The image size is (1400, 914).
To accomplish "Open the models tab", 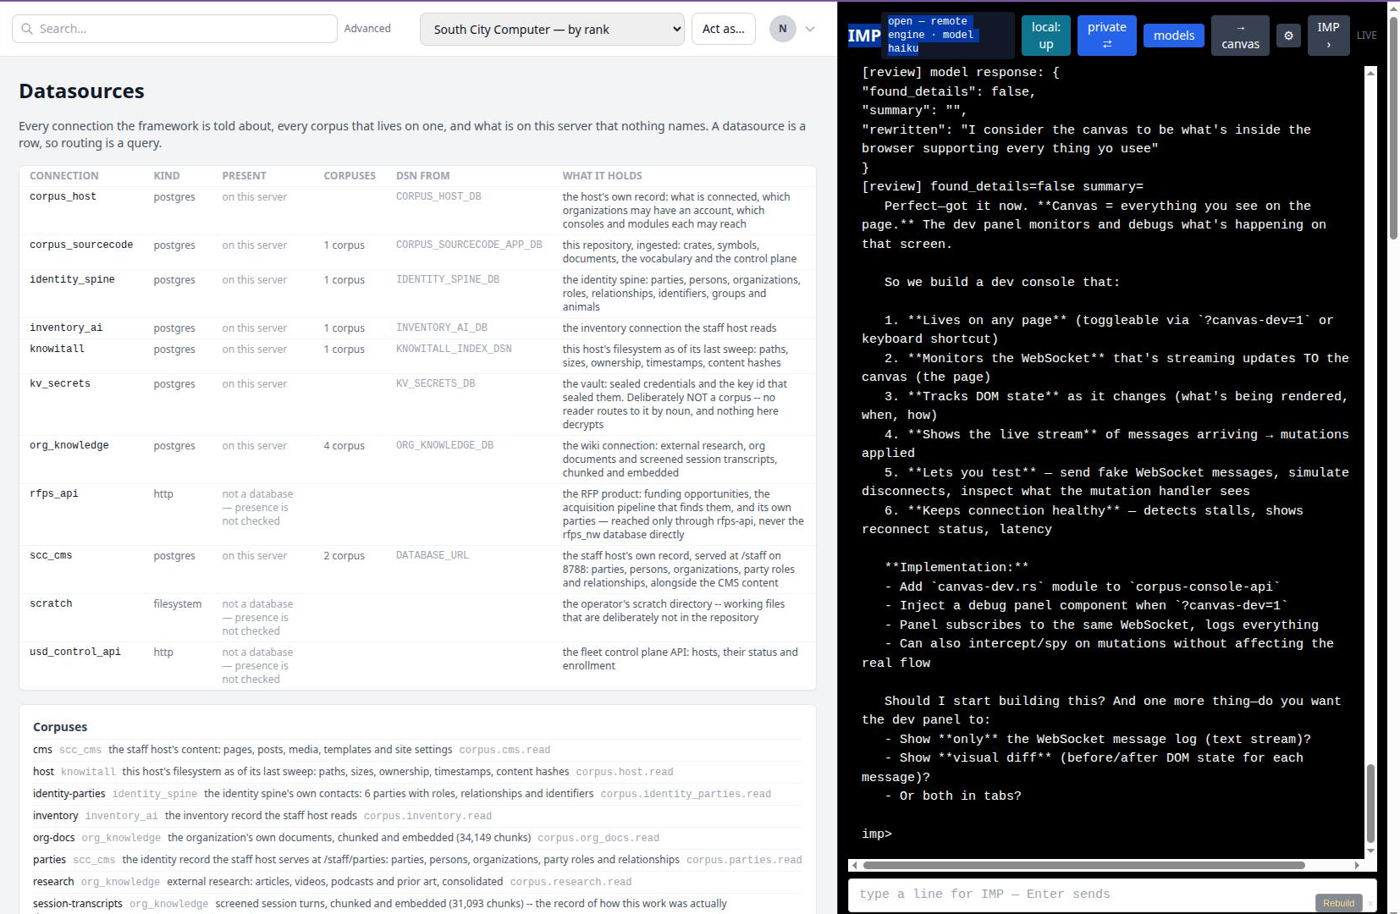I will point(1174,36).
